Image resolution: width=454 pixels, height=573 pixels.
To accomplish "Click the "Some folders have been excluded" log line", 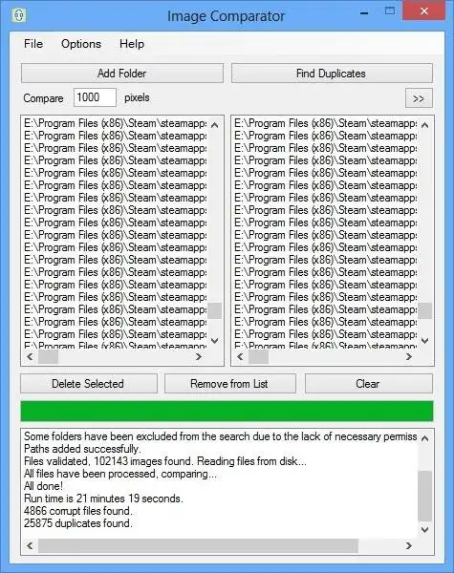I will coord(220,436).
